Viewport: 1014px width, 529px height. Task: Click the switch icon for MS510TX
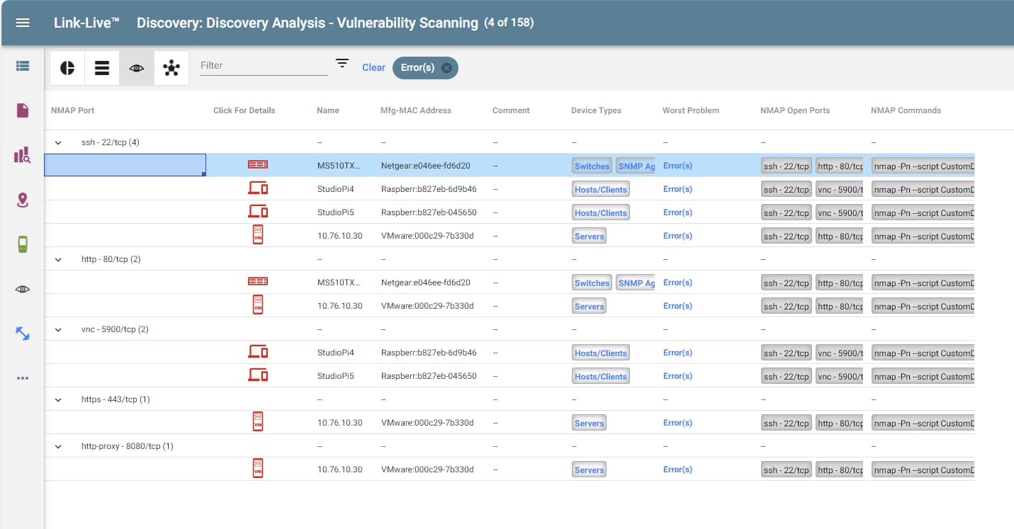(x=257, y=164)
